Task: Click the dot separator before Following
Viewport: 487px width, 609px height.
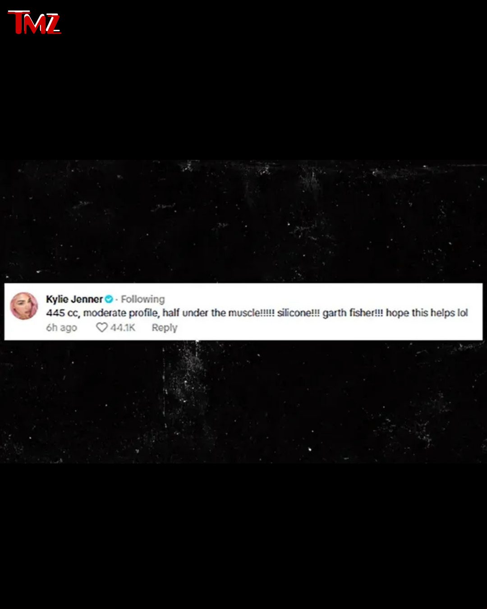Action: pyautogui.click(x=117, y=300)
